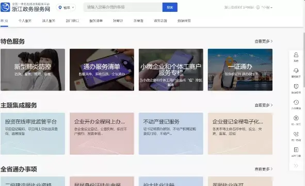305x186 pixels.
Task: Open the 企业登记全程电子化 card
Action: (x=240, y=134)
